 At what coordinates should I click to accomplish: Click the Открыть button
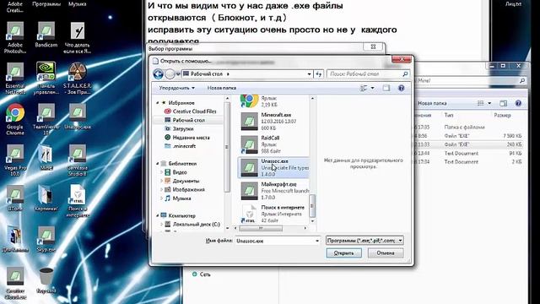343,253
